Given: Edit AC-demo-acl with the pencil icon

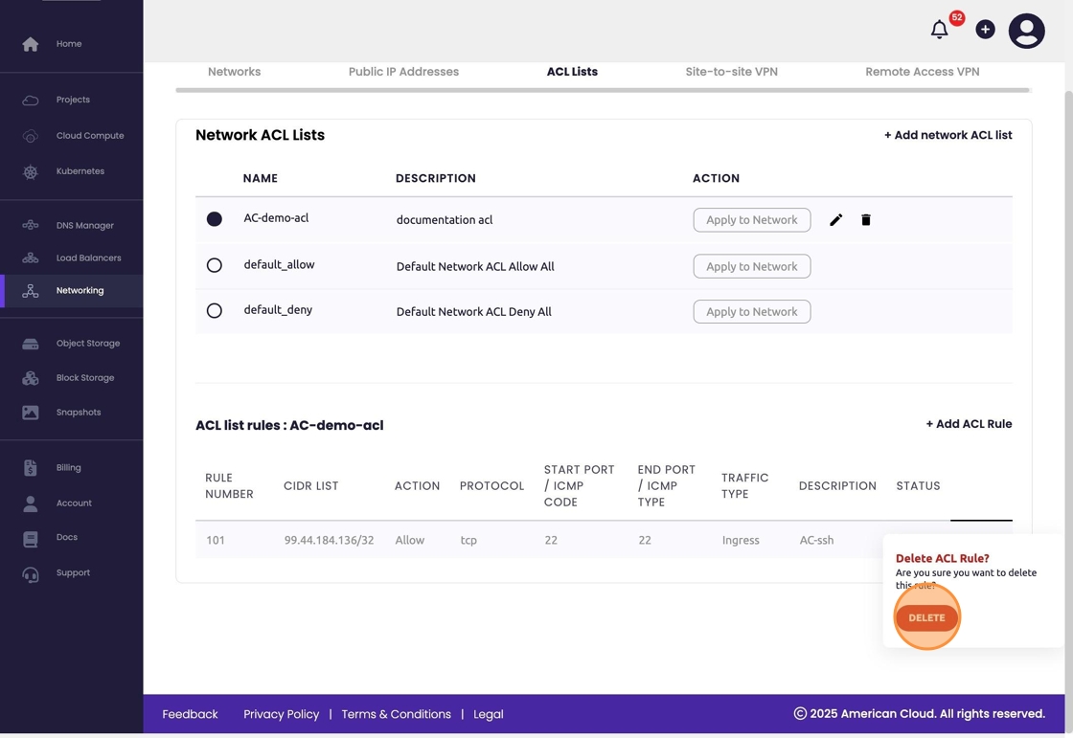Looking at the screenshot, I should [835, 220].
